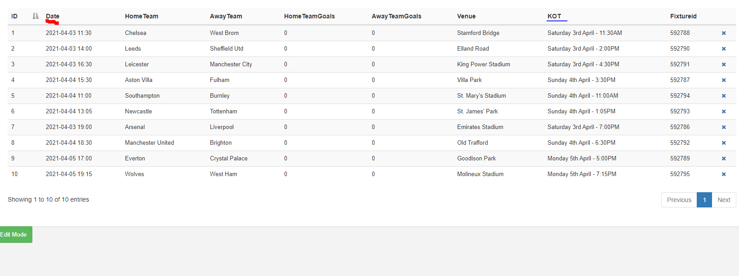This screenshot has width=739, height=276.
Task: Click the ID column sort icon
Action: point(36,16)
